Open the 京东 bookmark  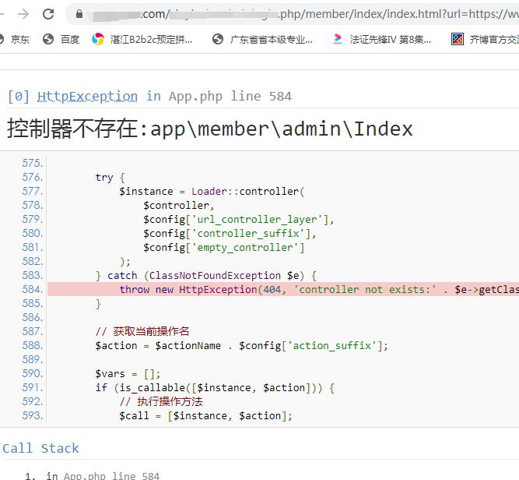(x=16, y=39)
